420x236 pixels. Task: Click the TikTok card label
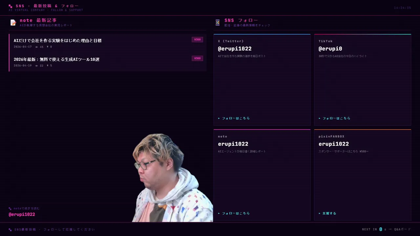pyautogui.click(x=325, y=41)
